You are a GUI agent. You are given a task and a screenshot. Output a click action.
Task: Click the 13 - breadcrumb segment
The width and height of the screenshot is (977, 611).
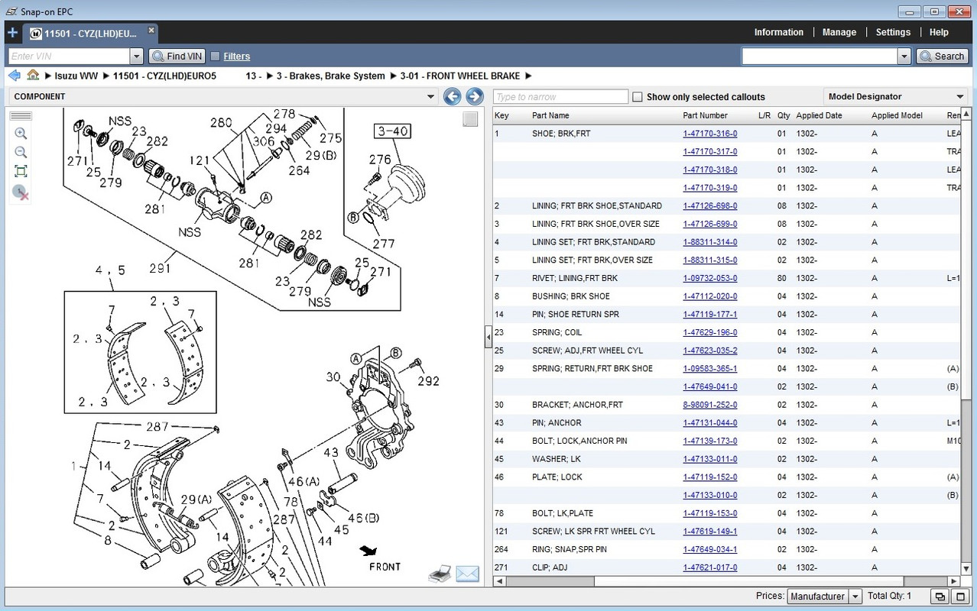(x=254, y=76)
